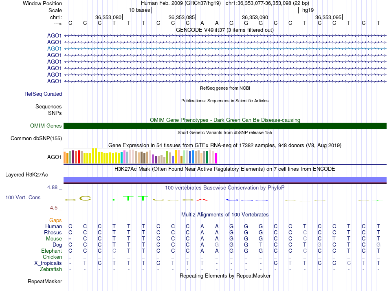Click the RefSeq Curated gene line

tap(225, 94)
